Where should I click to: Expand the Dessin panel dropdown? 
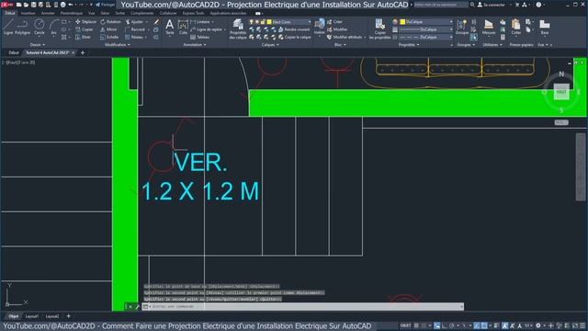coord(38,45)
